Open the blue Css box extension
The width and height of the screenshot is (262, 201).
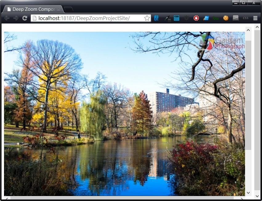pos(176,18)
